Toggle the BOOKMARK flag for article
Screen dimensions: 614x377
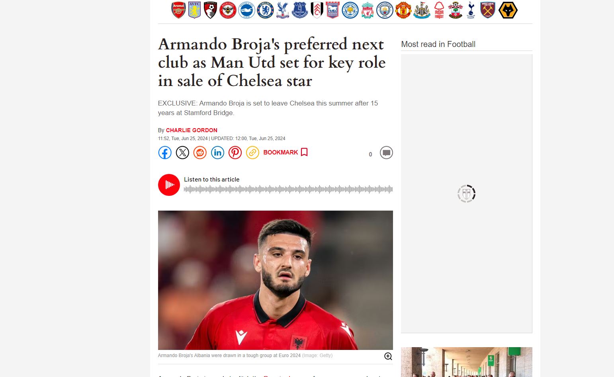[285, 152]
